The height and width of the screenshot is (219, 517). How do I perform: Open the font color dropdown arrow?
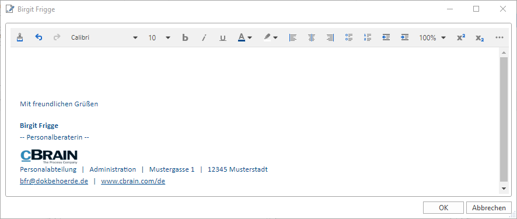pyautogui.click(x=250, y=38)
